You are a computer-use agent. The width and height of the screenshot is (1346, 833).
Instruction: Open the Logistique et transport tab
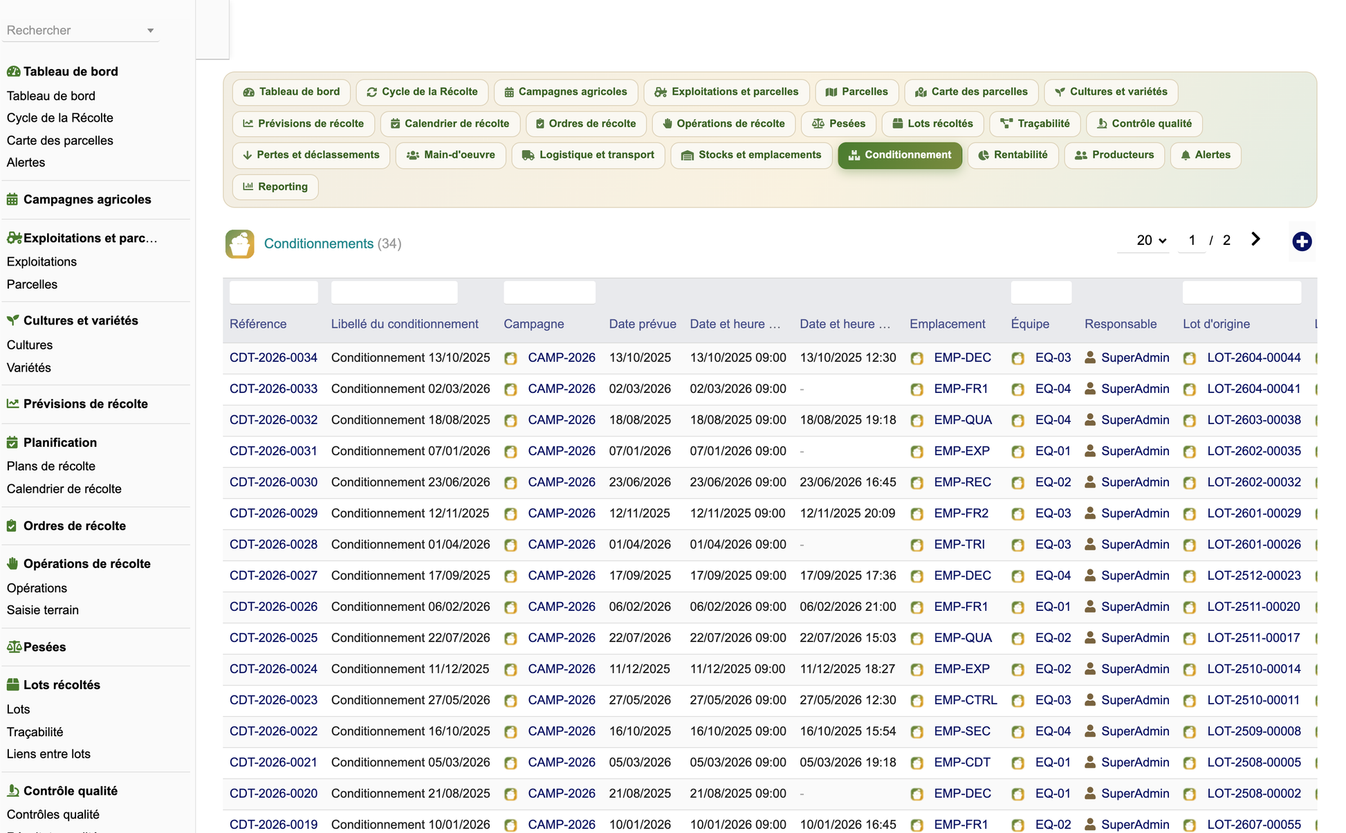click(x=588, y=155)
